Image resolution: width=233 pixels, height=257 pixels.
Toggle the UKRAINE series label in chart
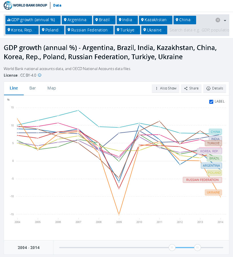click(x=213, y=192)
